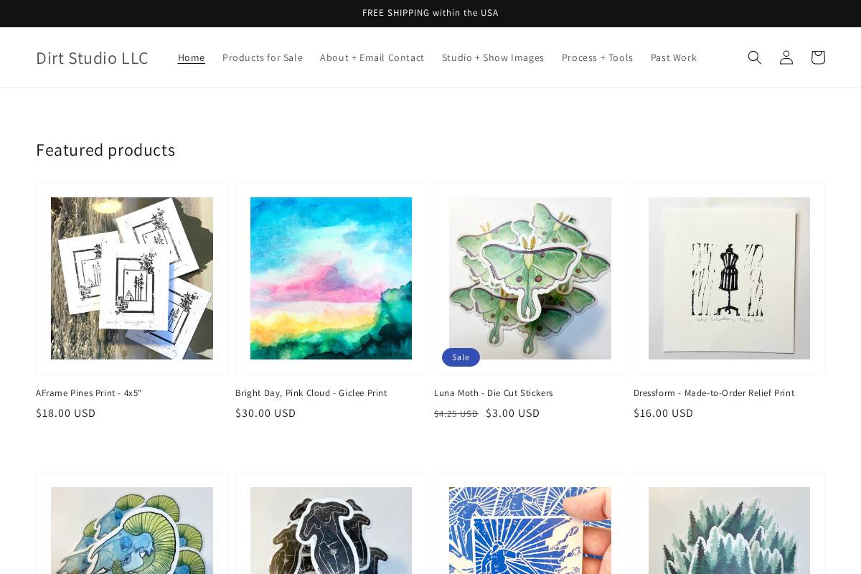Open Products for Sale menu
The height and width of the screenshot is (574, 861).
(x=263, y=57)
